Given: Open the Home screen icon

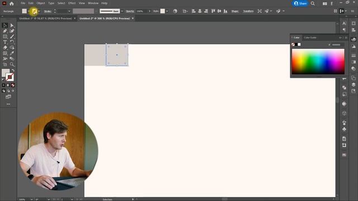Looking at the screenshot, I should click(x=12, y=3).
